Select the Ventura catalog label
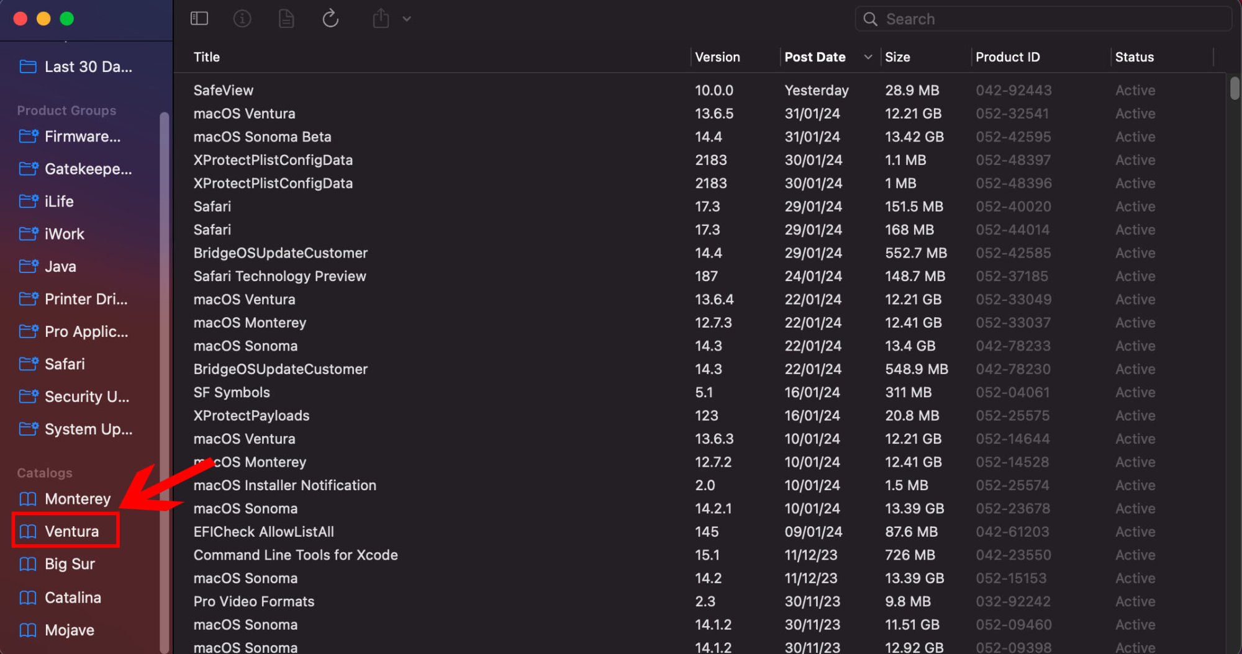Screen dimensions: 1242x654 pyautogui.click(x=71, y=531)
